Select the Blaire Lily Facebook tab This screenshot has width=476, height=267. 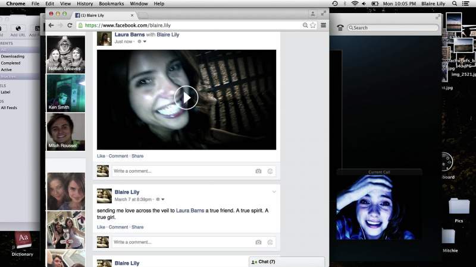103,15
